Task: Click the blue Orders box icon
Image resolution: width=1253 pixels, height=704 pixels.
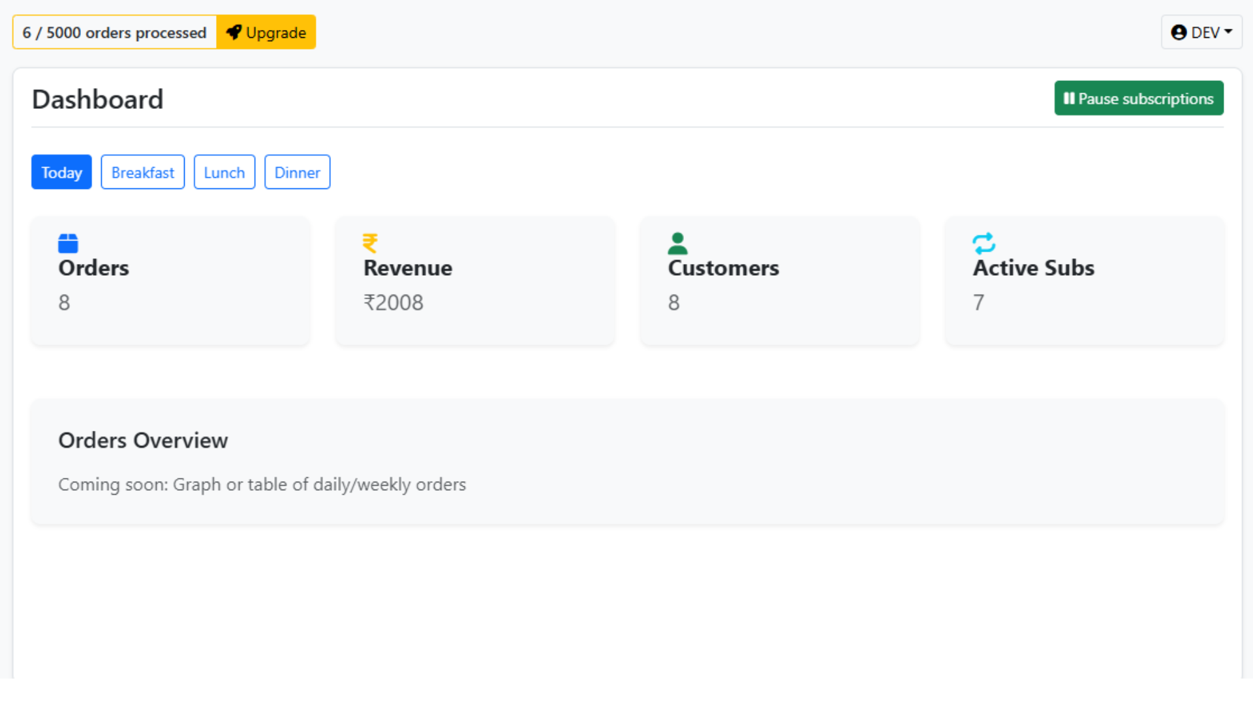Action: 68,243
